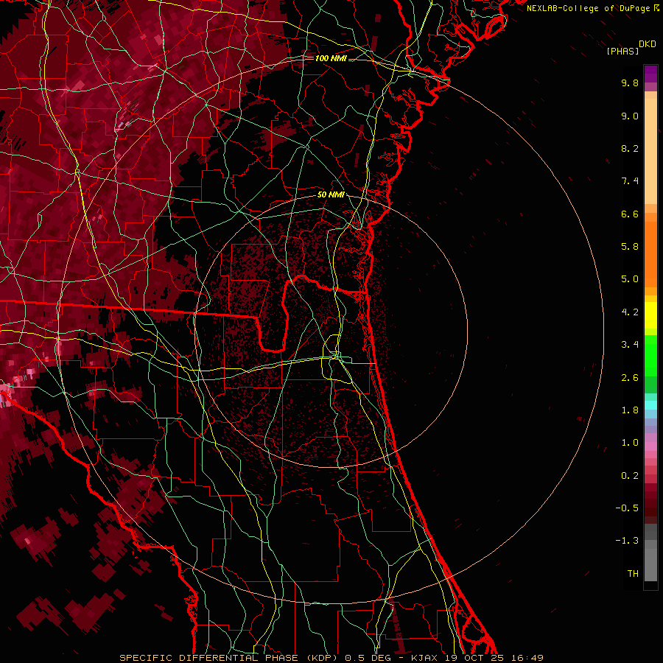Viewport: 663px width, 663px height.
Task: Click the 3.4 scale value
Action: pos(630,345)
